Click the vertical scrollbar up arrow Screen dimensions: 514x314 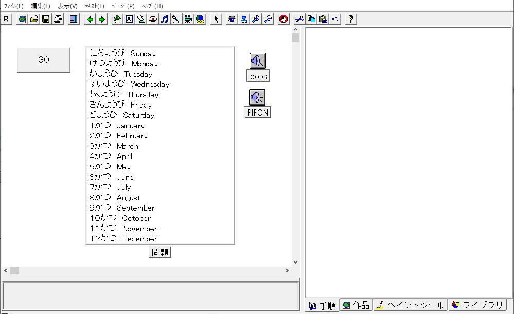pyautogui.click(x=295, y=29)
